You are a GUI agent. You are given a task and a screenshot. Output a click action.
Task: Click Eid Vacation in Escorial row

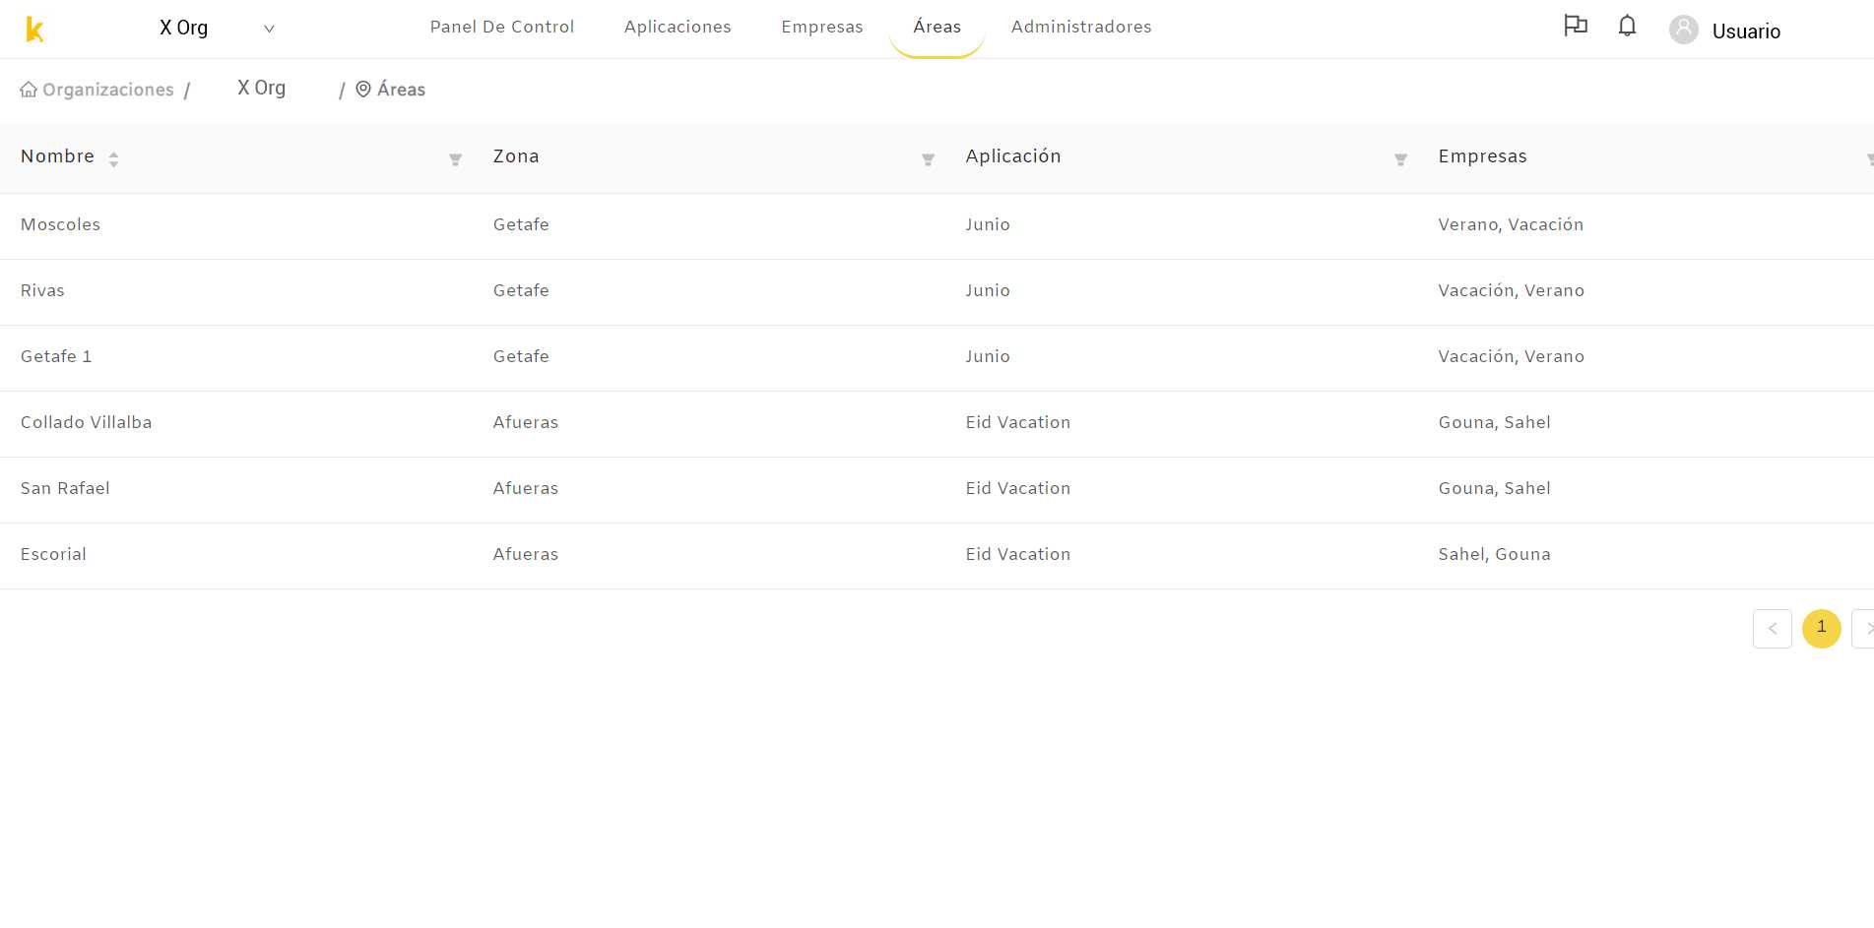(1018, 554)
